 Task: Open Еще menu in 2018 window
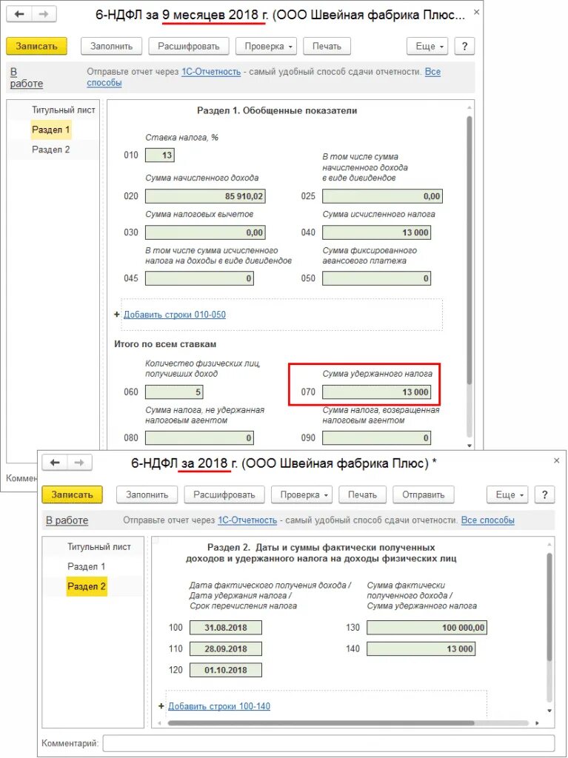tap(507, 495)
